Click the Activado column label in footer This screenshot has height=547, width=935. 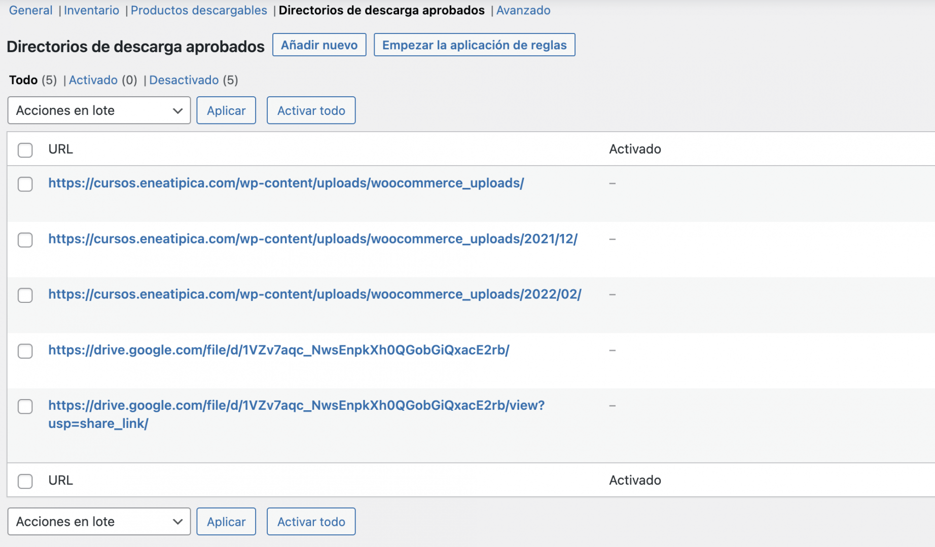635,480
